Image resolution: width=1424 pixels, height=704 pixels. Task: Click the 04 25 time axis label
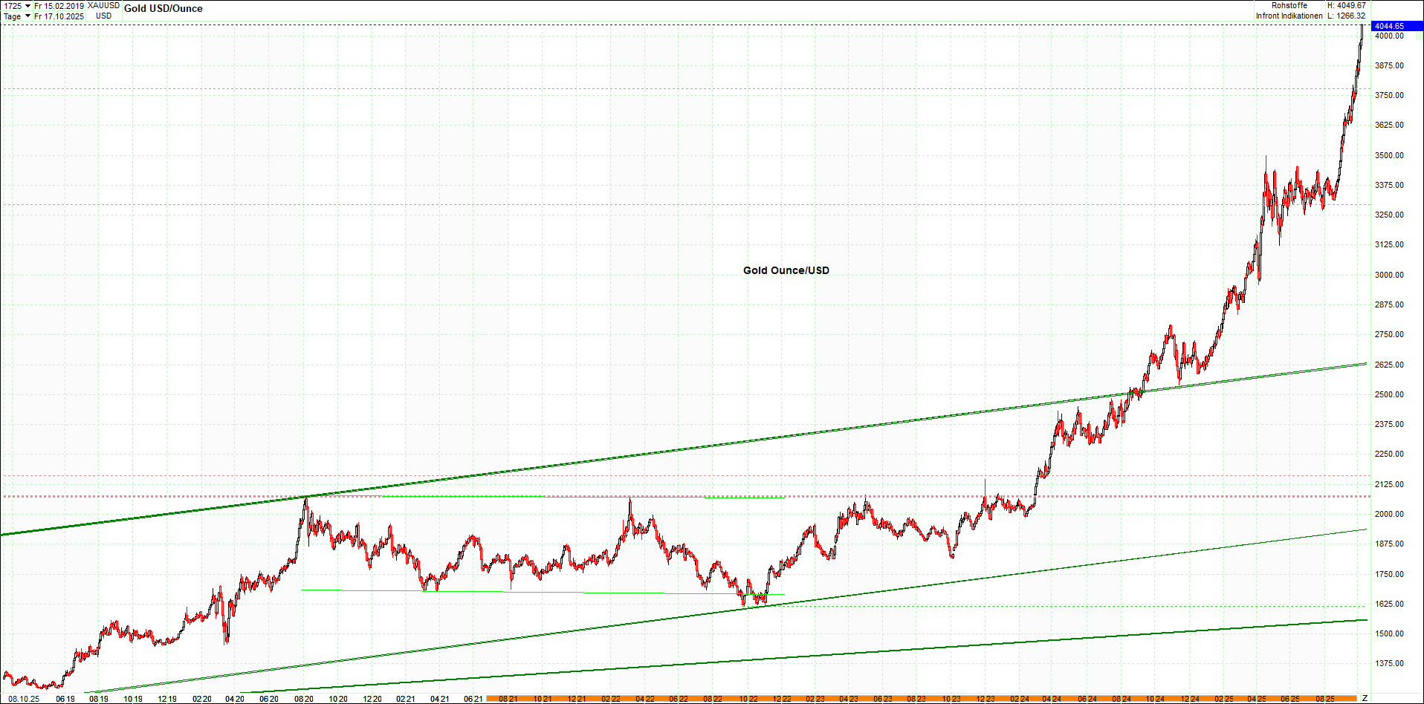1256,699
